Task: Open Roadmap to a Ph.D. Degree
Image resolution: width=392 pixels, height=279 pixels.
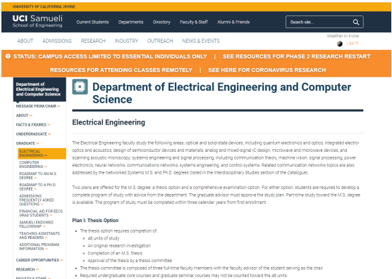Action: pyautogui.click(x=37, y=187)
